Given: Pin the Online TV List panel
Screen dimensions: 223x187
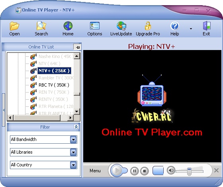Looking at the screenshot, I should click(x=77, y=47).
